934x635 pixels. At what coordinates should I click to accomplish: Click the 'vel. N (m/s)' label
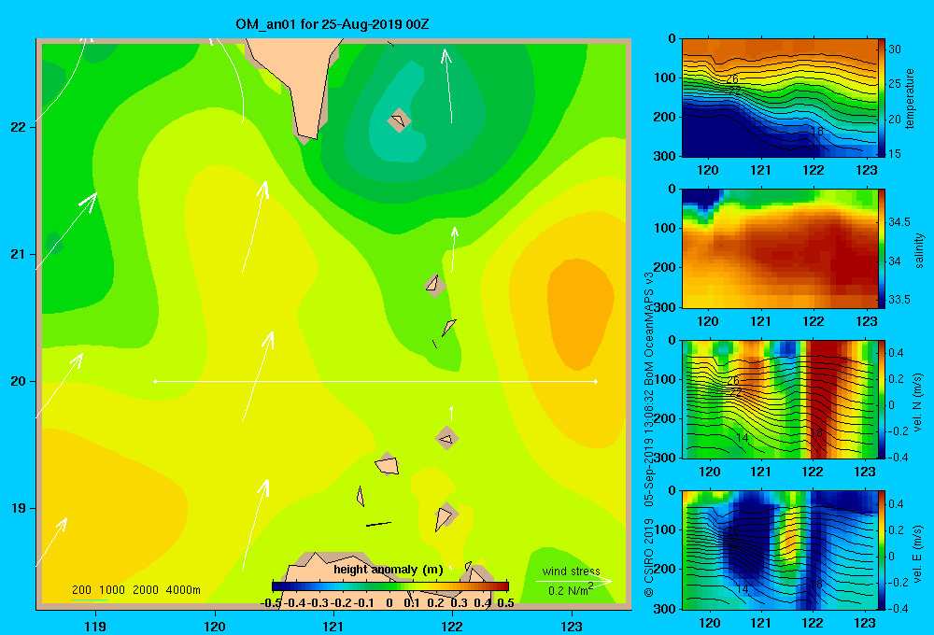point(918,402)
